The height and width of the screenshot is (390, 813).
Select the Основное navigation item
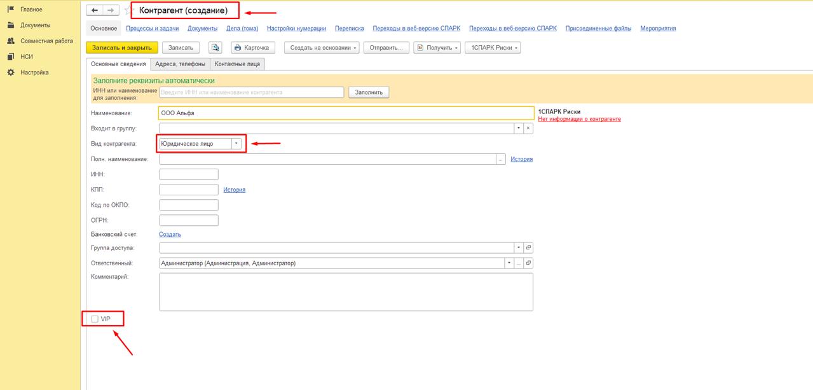(104, 29)
